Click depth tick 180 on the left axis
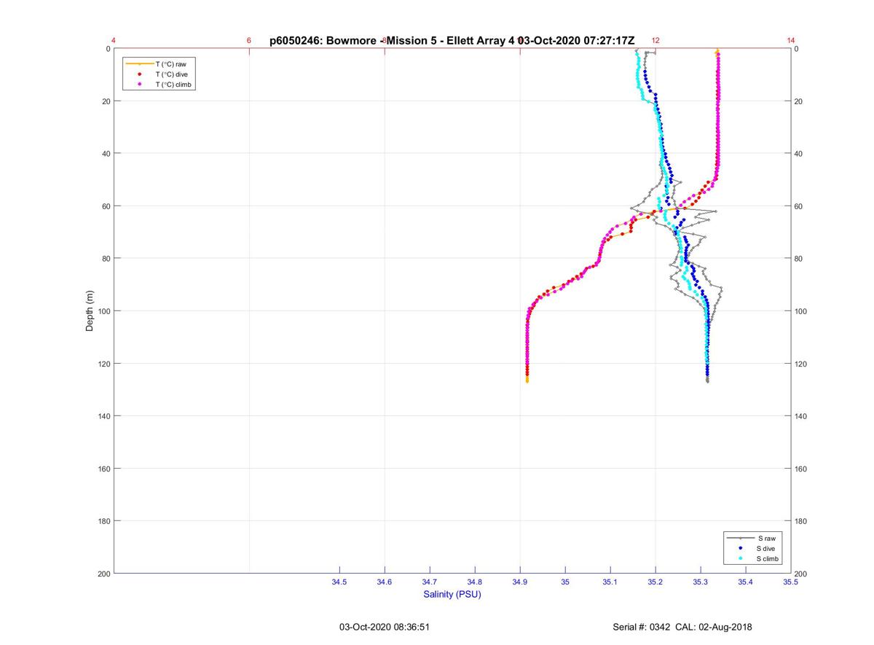 tap(103, 521)
